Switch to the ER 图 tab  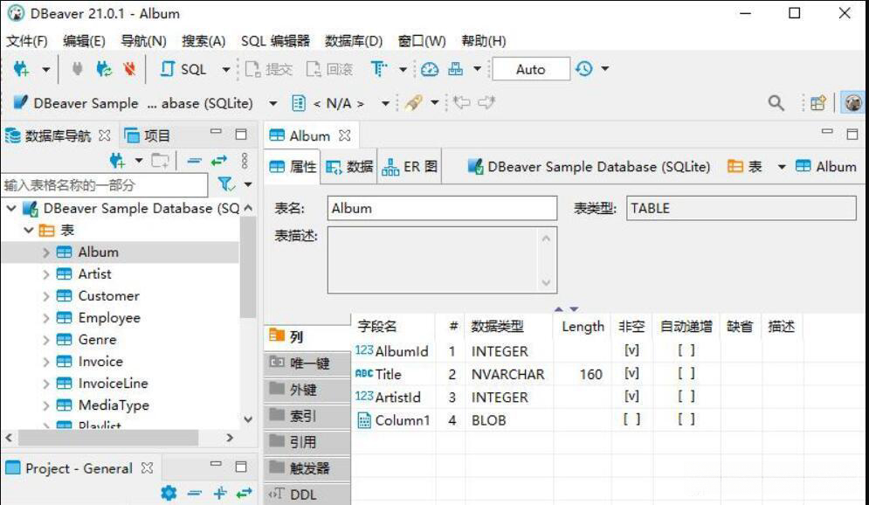click(x=410, y=167)
